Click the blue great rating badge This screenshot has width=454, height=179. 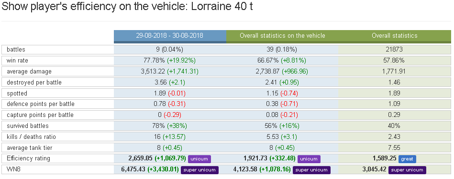click(x=407, y=159)
